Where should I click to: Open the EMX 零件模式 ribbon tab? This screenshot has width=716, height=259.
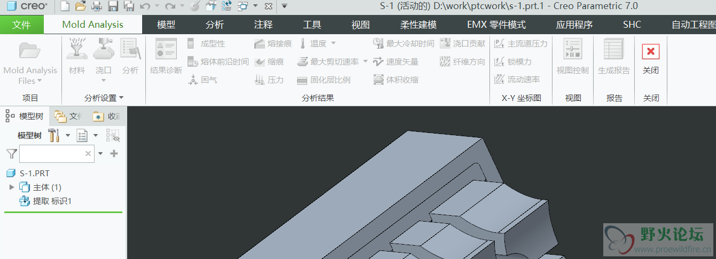point(496,25)
